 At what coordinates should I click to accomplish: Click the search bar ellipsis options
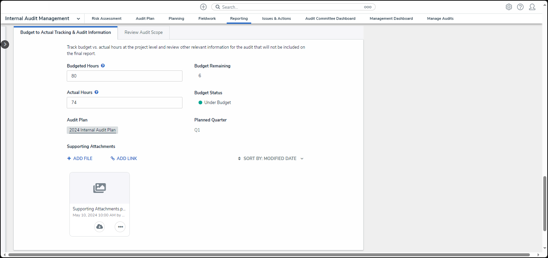[x=368, y=7]
